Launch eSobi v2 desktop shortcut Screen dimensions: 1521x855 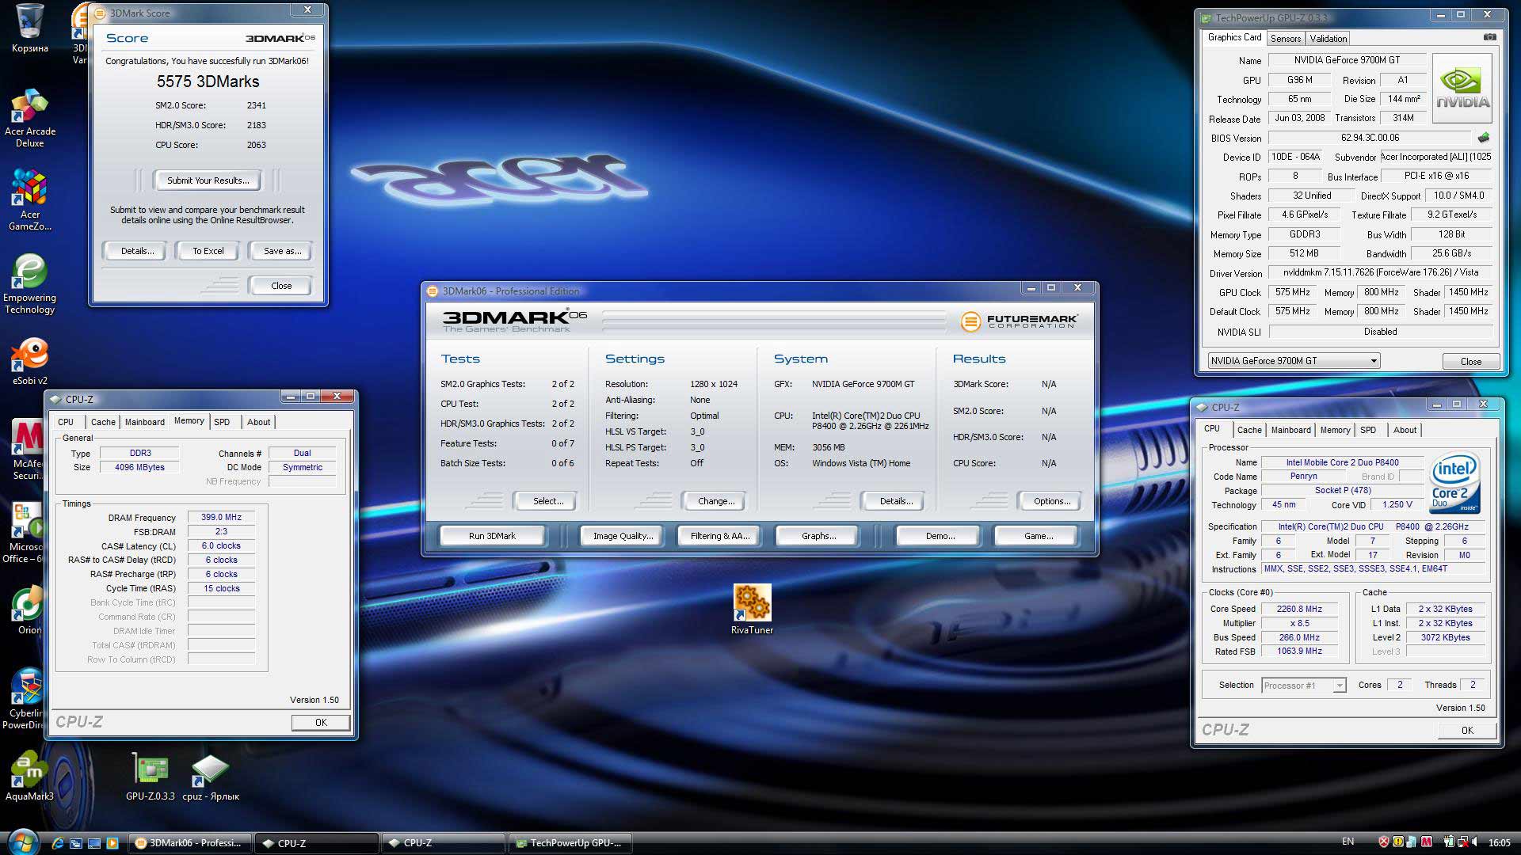[x=30, y=362]
